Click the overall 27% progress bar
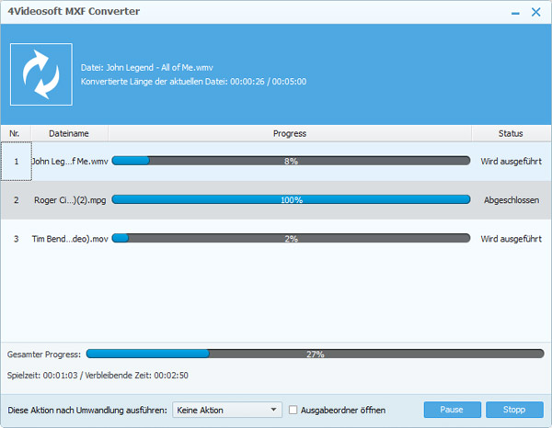 314,354
